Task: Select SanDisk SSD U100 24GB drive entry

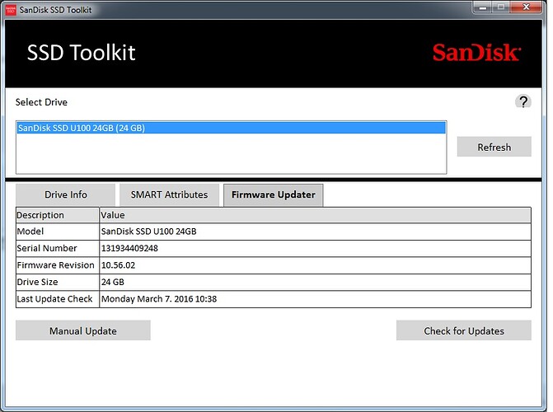Action: click(231, 128)
